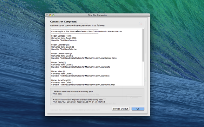Click the summary list vertical scrollbar thumb
Image resolution: width=204 pixels, height=127 pixels.
(x=143, y=45)
